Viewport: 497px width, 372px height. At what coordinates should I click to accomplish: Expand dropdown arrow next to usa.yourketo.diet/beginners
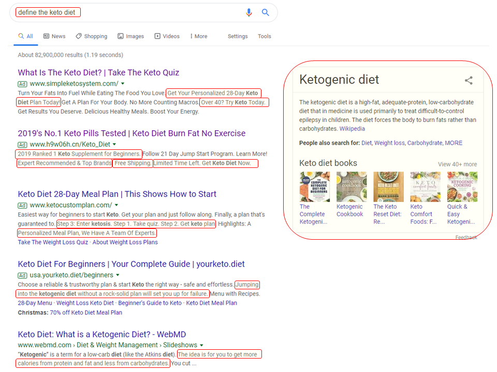click(118, 275)
